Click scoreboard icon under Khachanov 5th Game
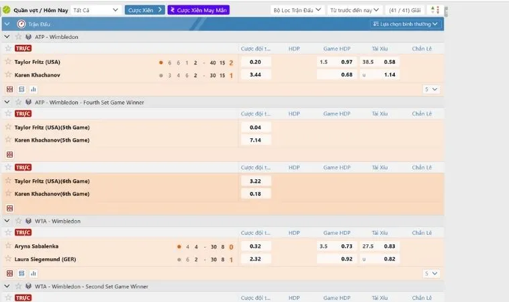509x302 pixels. pos(9,154)
